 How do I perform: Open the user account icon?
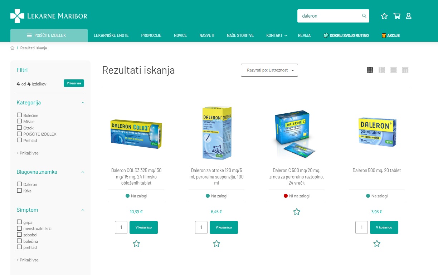click(x=409, y=16)
